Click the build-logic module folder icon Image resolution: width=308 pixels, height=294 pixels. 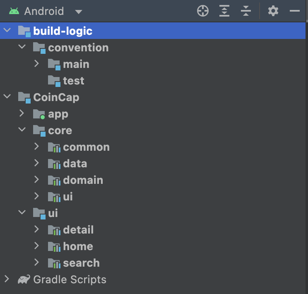point(24,31)
